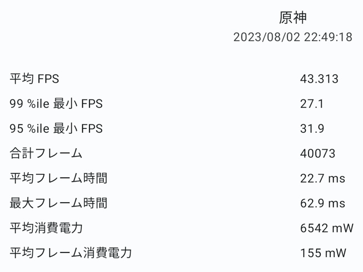Select the 平均 FPS label
The height and width of the screenshot is (272, 363).
click(x=34, y=79)
